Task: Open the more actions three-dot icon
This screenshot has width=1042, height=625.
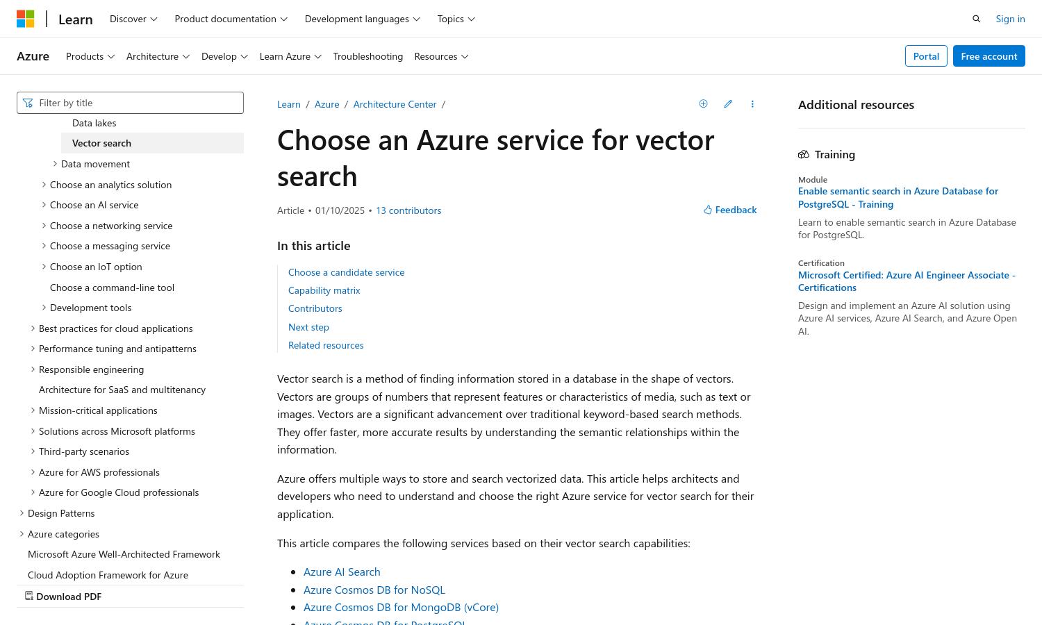Action: click(752, 104)
